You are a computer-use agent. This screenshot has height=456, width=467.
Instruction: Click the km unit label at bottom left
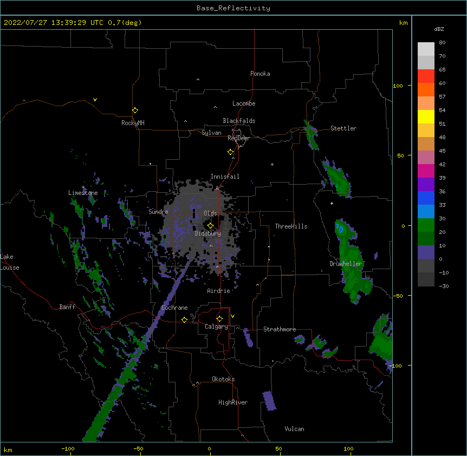(x=8, y=450)
